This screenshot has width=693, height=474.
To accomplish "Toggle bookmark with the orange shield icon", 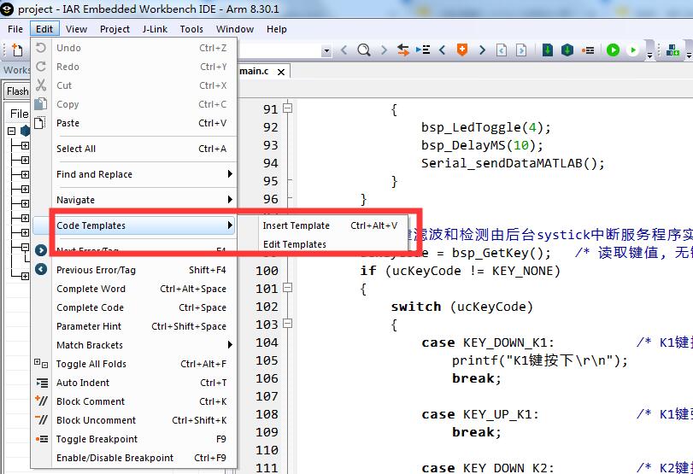I will coord(461,50).
